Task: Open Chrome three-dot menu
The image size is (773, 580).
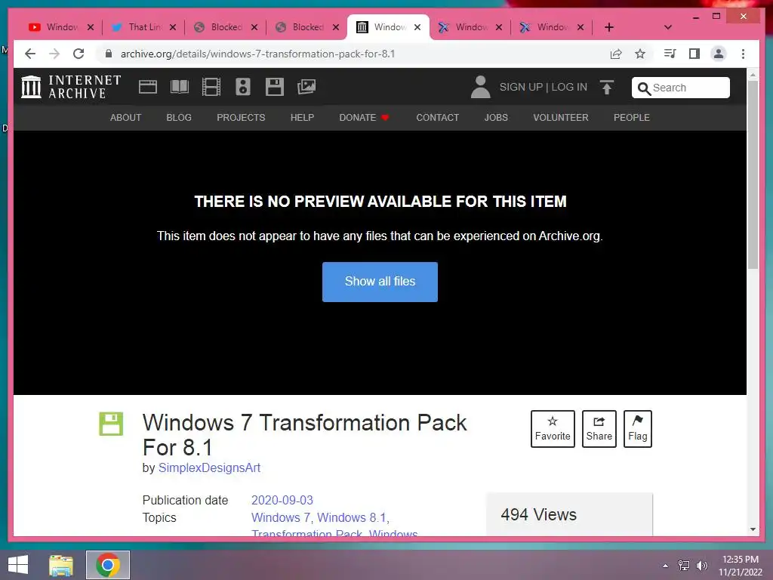Action: [x=743, y=54]
